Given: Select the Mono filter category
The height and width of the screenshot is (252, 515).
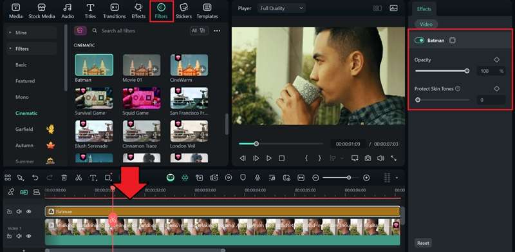Looking at the screenshot, I should point(22,97).
